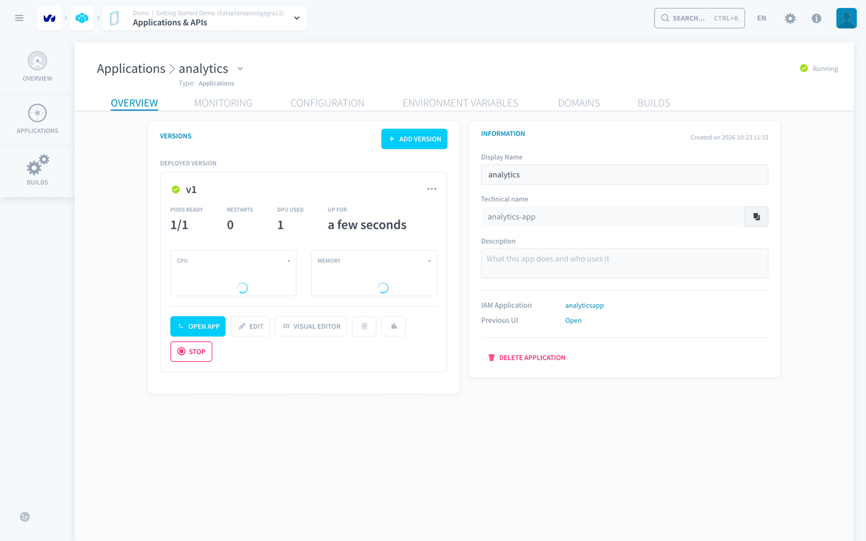The image size is (866, 541).
Task: Expand the analytics application dropdown chevron
Action: (240, 69)
